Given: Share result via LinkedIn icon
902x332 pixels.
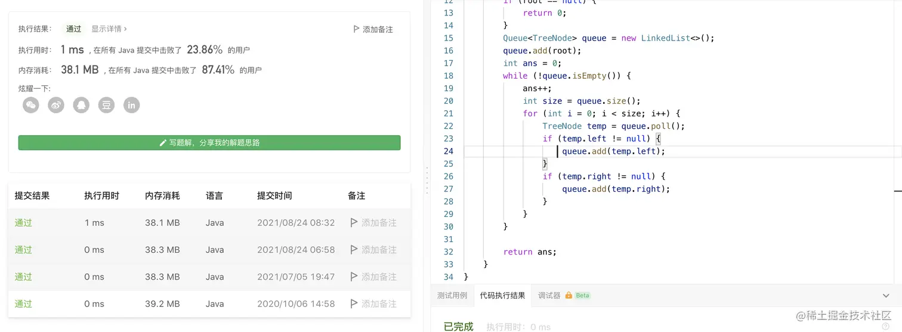Looking at the screenshot, I should point(131,105).
